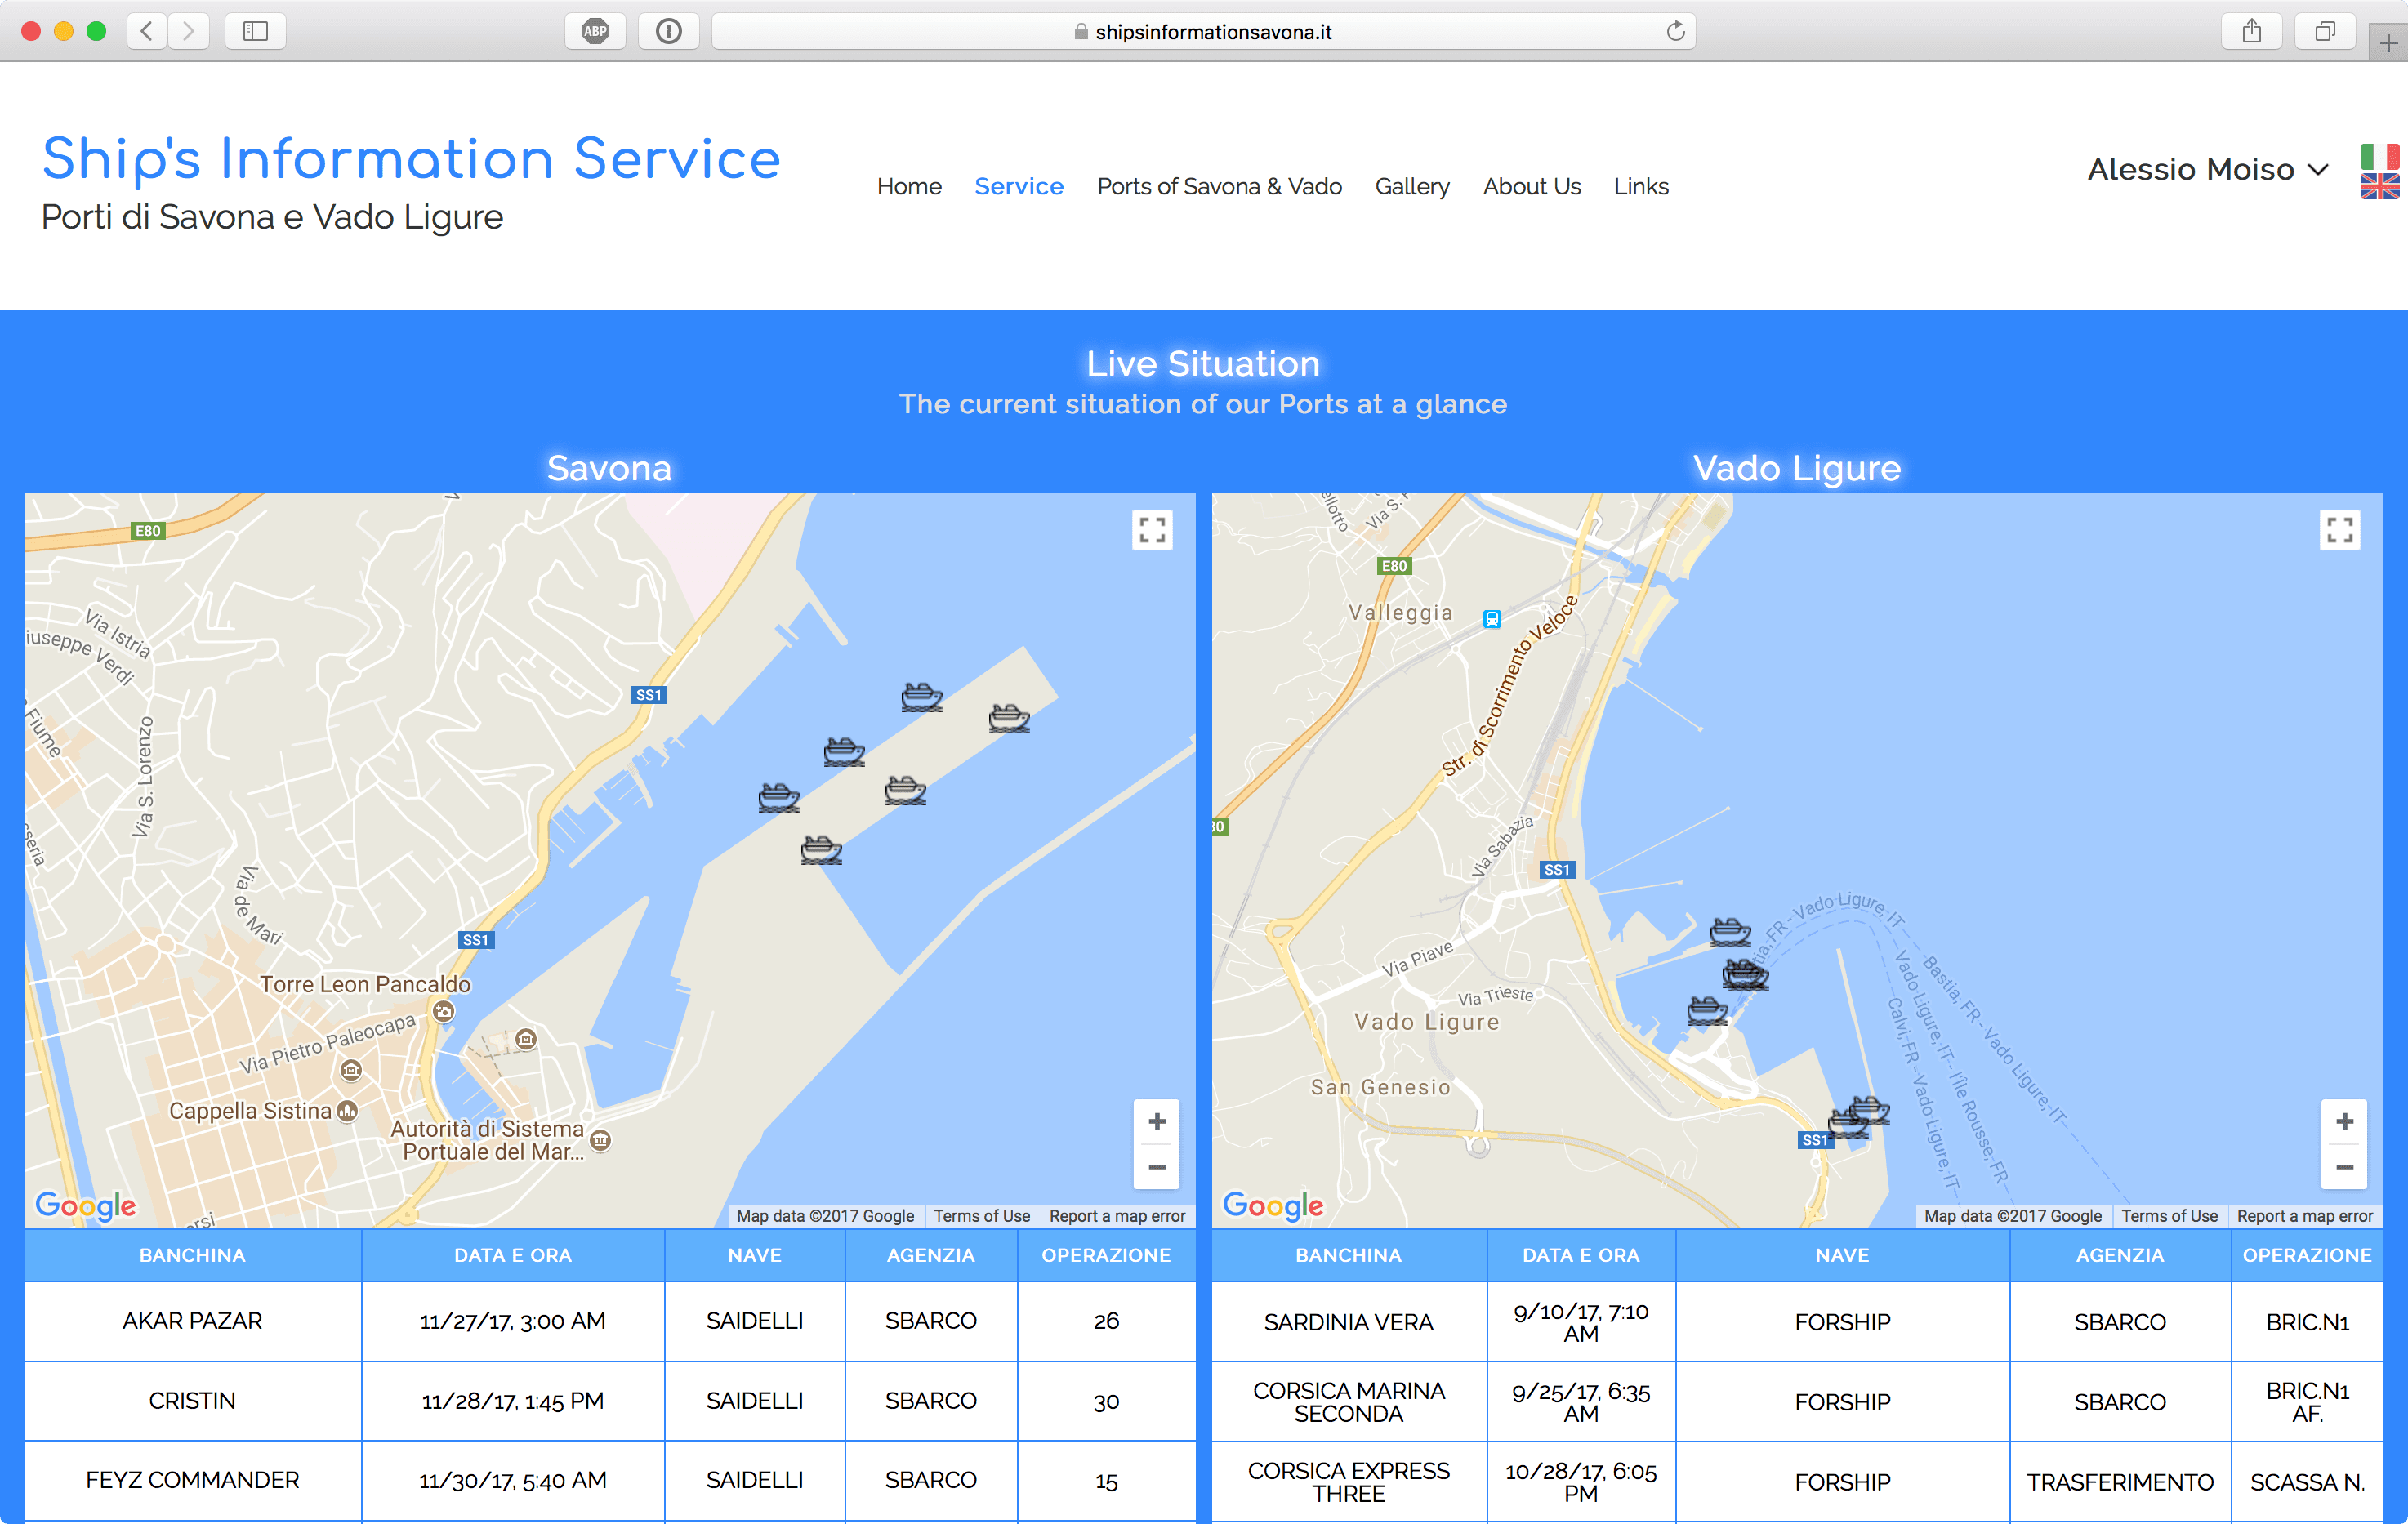Open the Ports of Savona & Vado page
Viewport: 2408px width, 1524px height.
tap(1219, 186)
